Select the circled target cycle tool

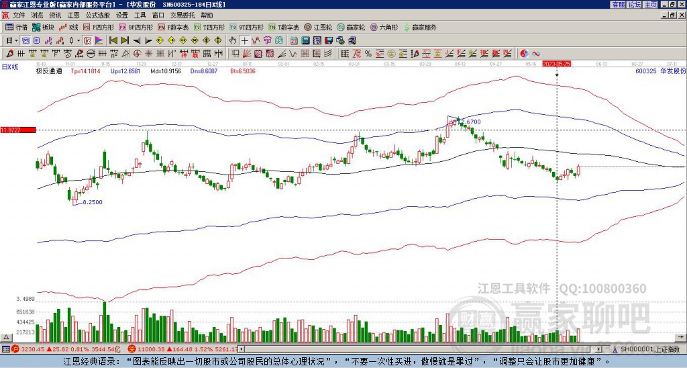pos(137,54)
